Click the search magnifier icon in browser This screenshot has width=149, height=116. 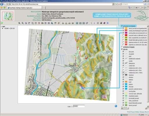(x=145, y=4)
